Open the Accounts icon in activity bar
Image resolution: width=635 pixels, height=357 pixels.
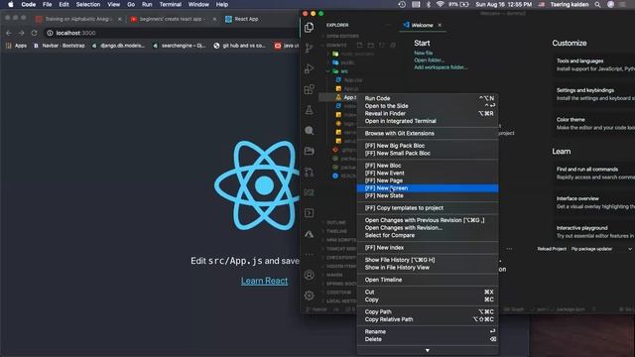[309, 275]
